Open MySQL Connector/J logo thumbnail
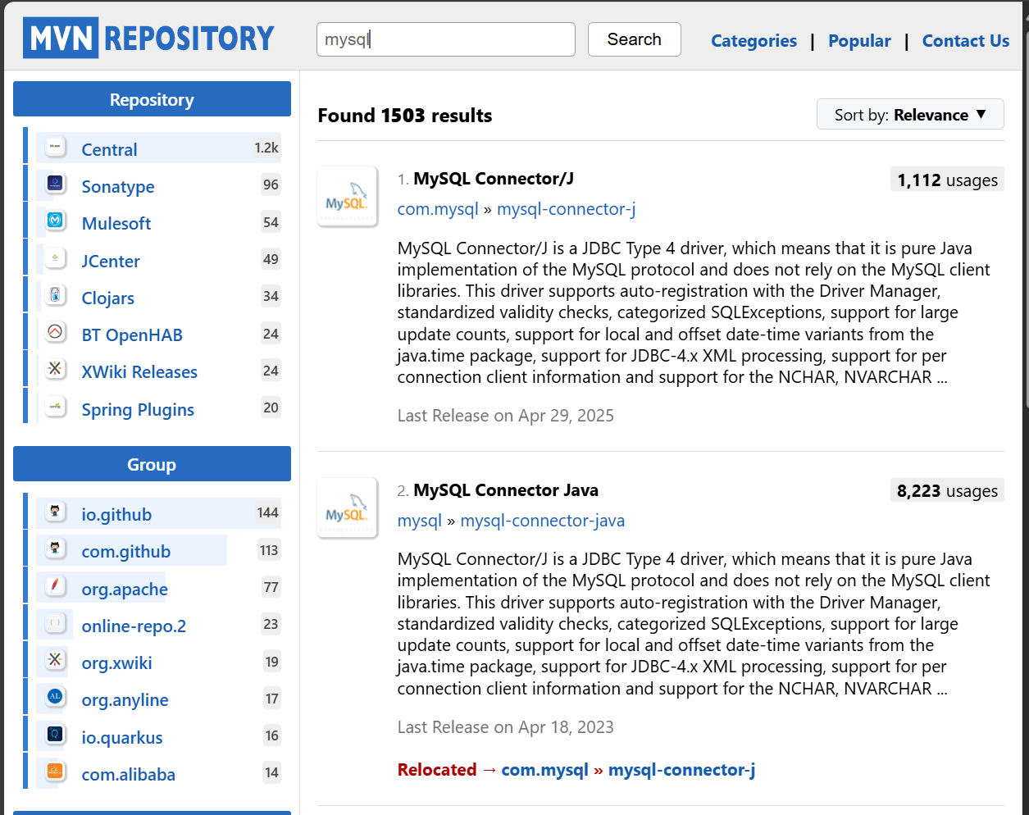This screenshot has width=1029, height=815. (x=347, y=197)
